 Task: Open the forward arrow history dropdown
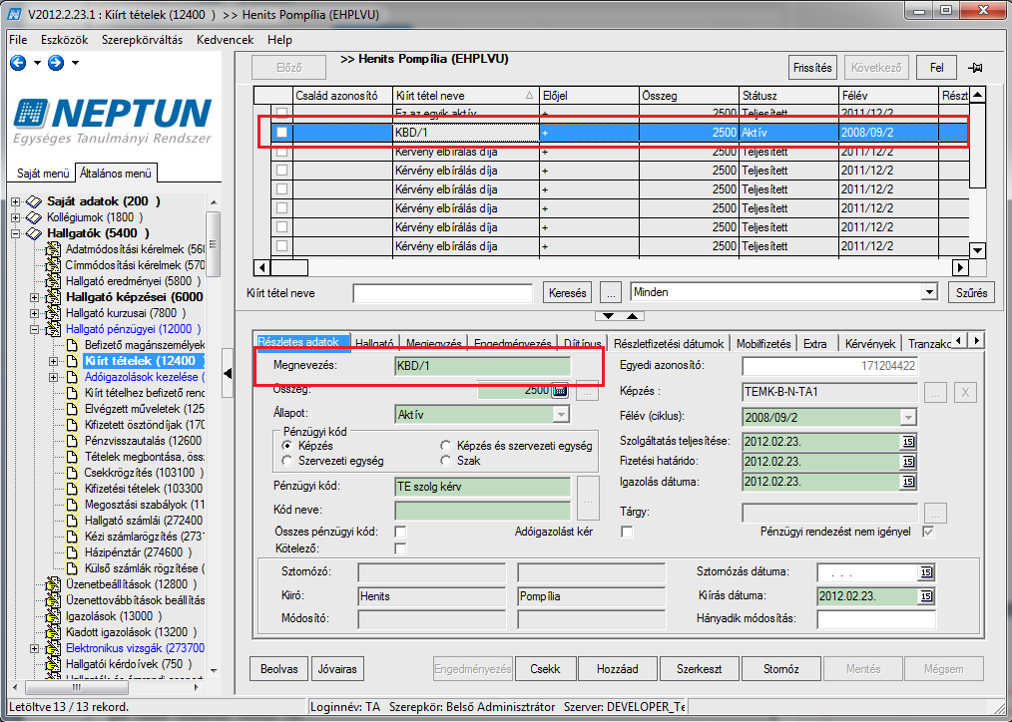point(75,63)
